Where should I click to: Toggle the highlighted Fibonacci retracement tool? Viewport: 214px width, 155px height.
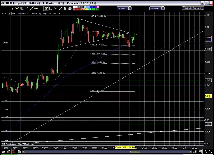click(x=46, y=9)
